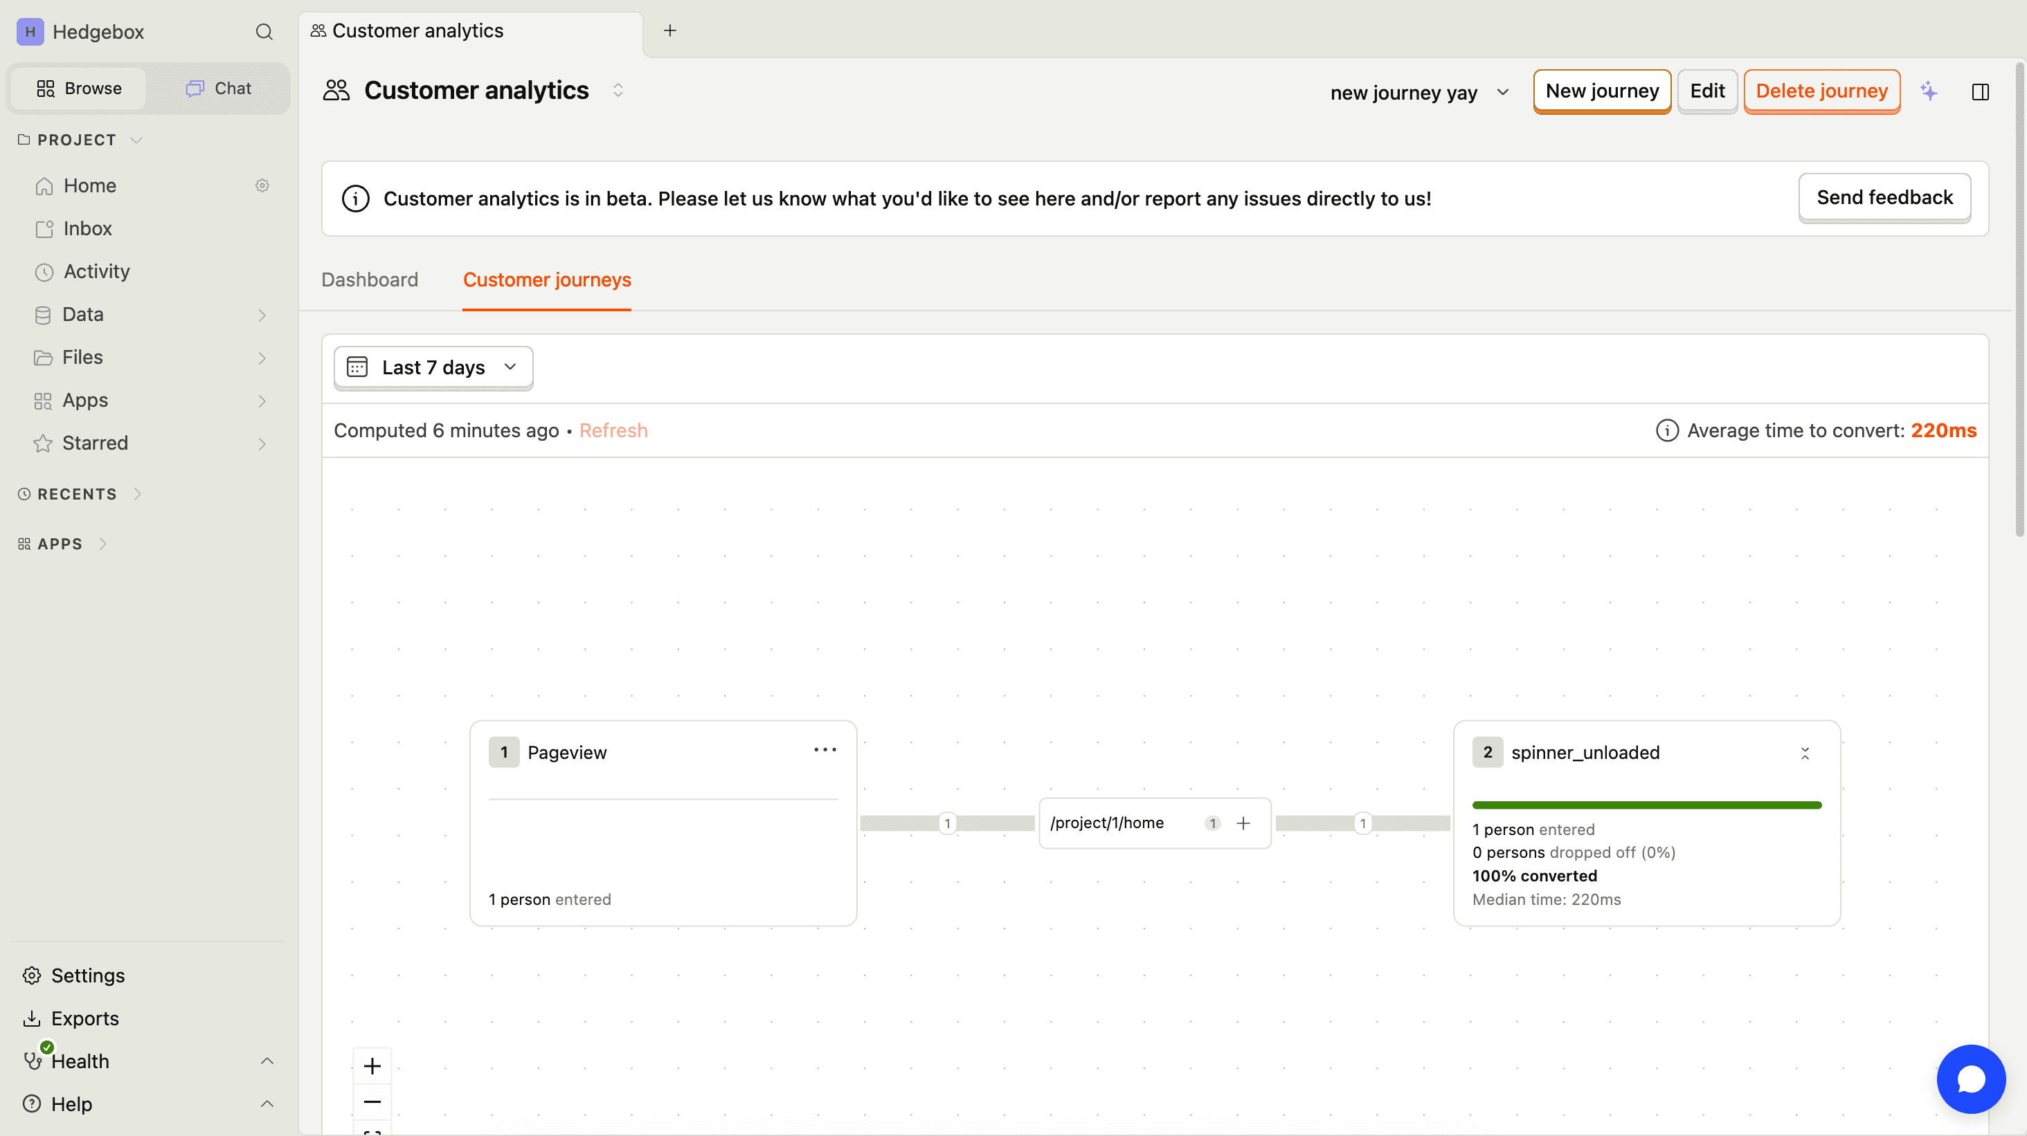
Task: Click the info icon beside average time to convert
Action: coord(1666,430)
